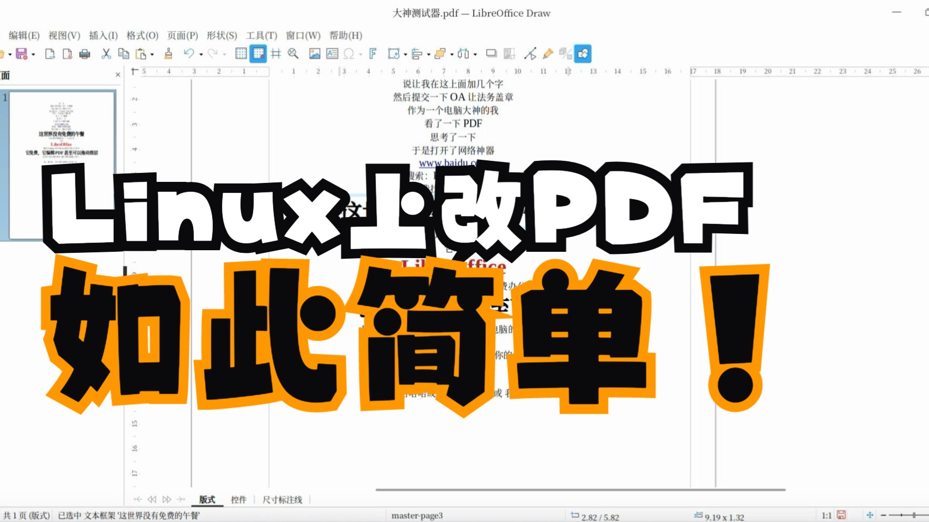Viewport: 929px width, 522px height.
Task: Click the Insert Fontwork Text icon
Action: (373, 54)
